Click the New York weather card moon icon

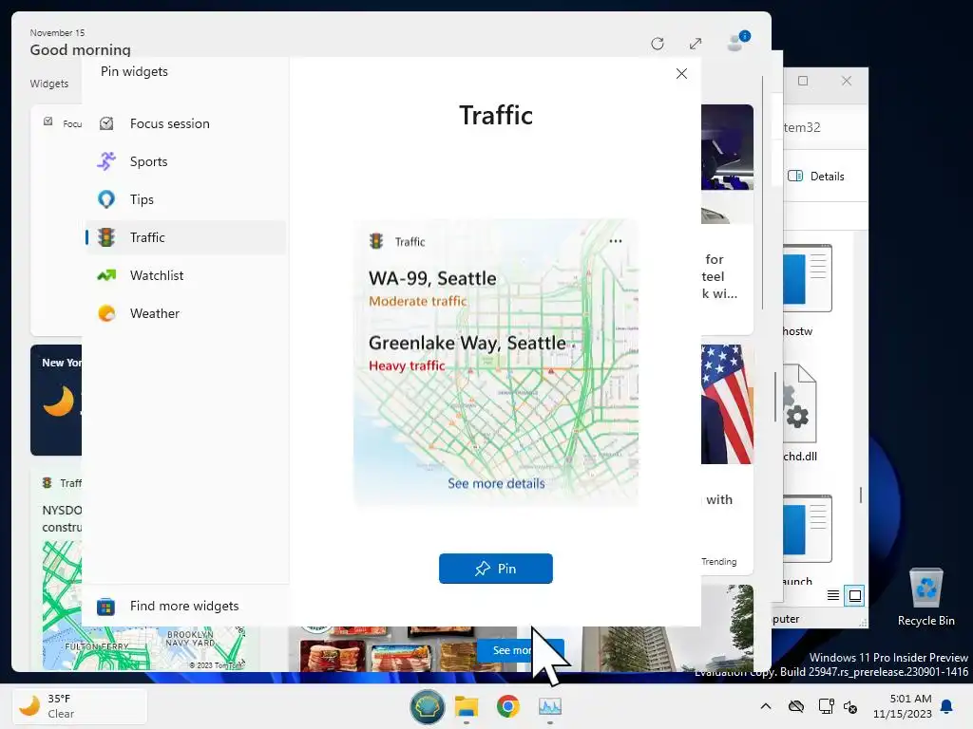(x=59, y=401)
